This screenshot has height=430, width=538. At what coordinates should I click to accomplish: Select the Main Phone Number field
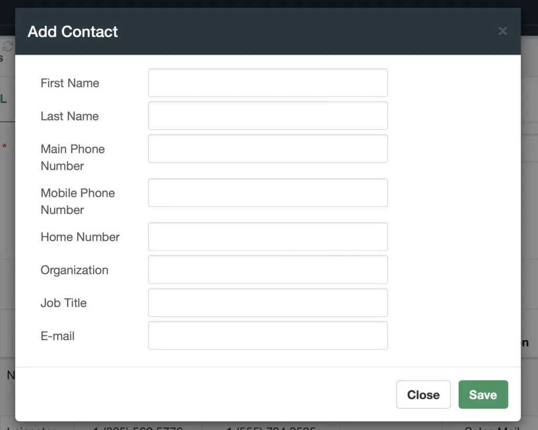tap(268, 149)
